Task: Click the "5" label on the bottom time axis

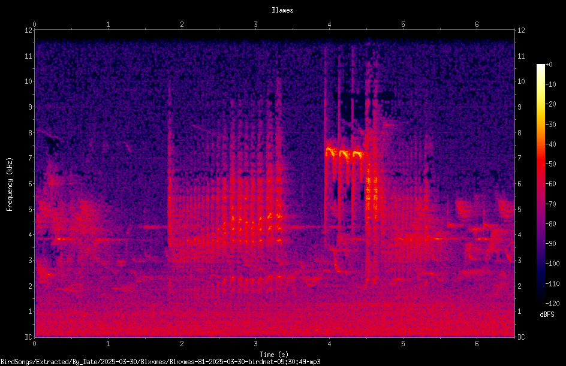Action: coord(403,344)
